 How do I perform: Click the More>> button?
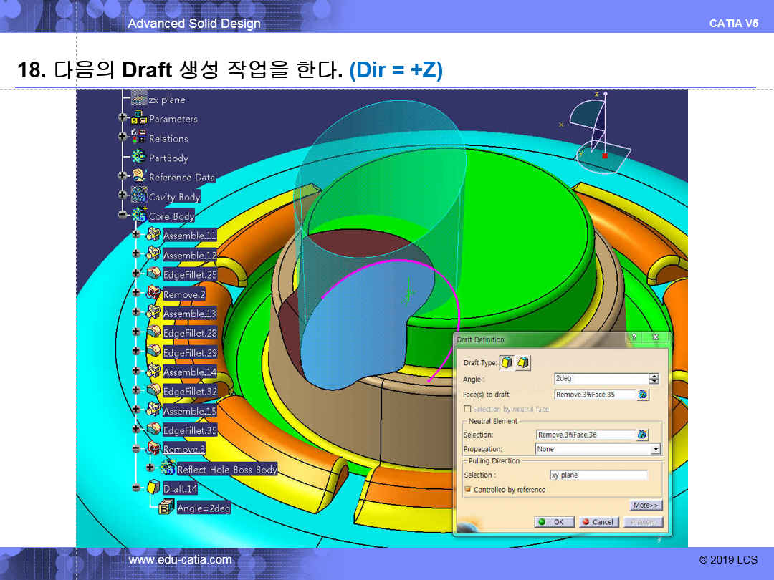click(645, 506)
